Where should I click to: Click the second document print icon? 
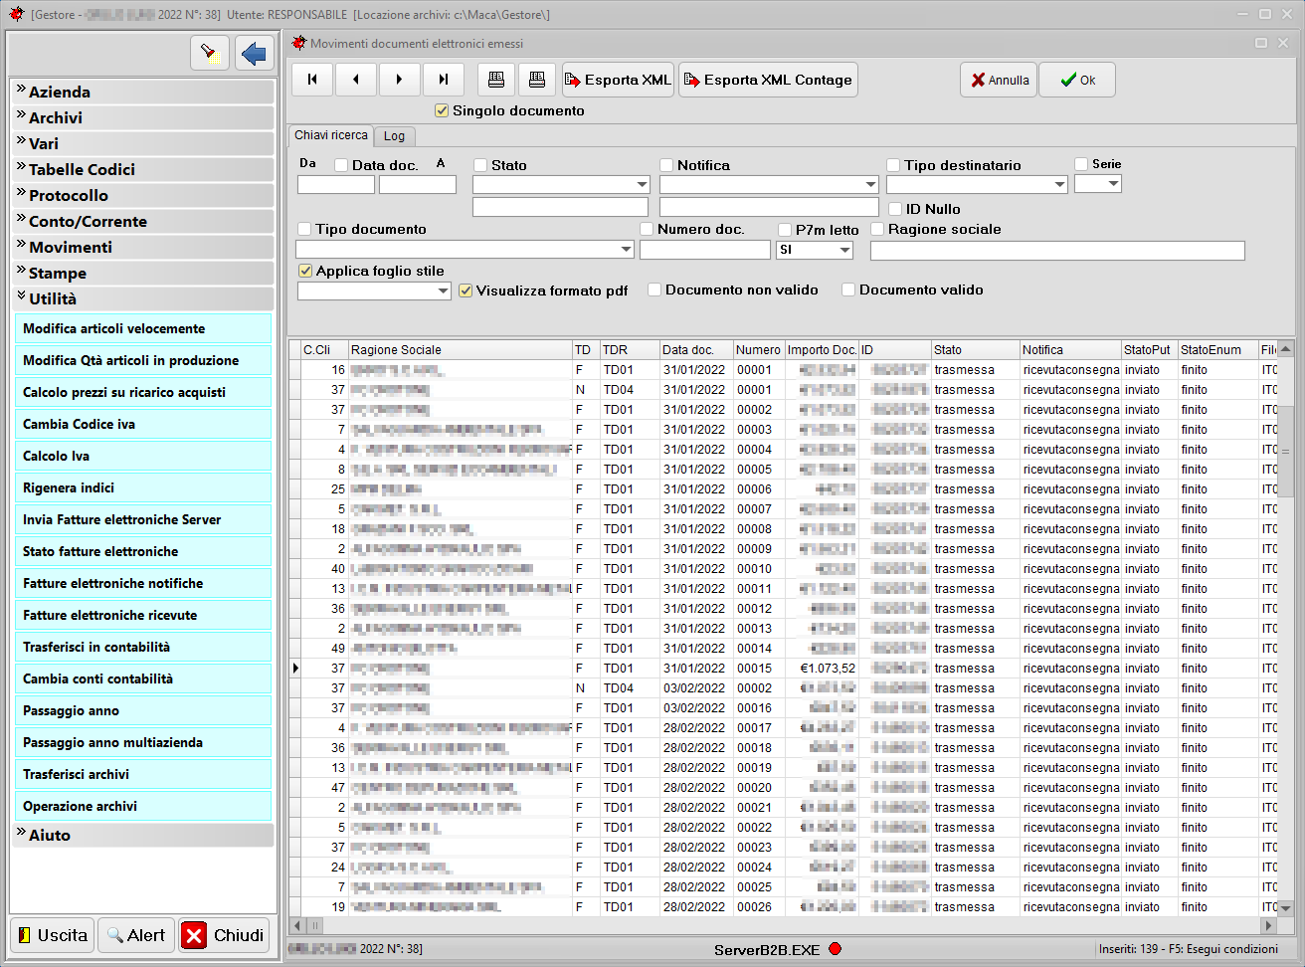(x=537, y=80)
